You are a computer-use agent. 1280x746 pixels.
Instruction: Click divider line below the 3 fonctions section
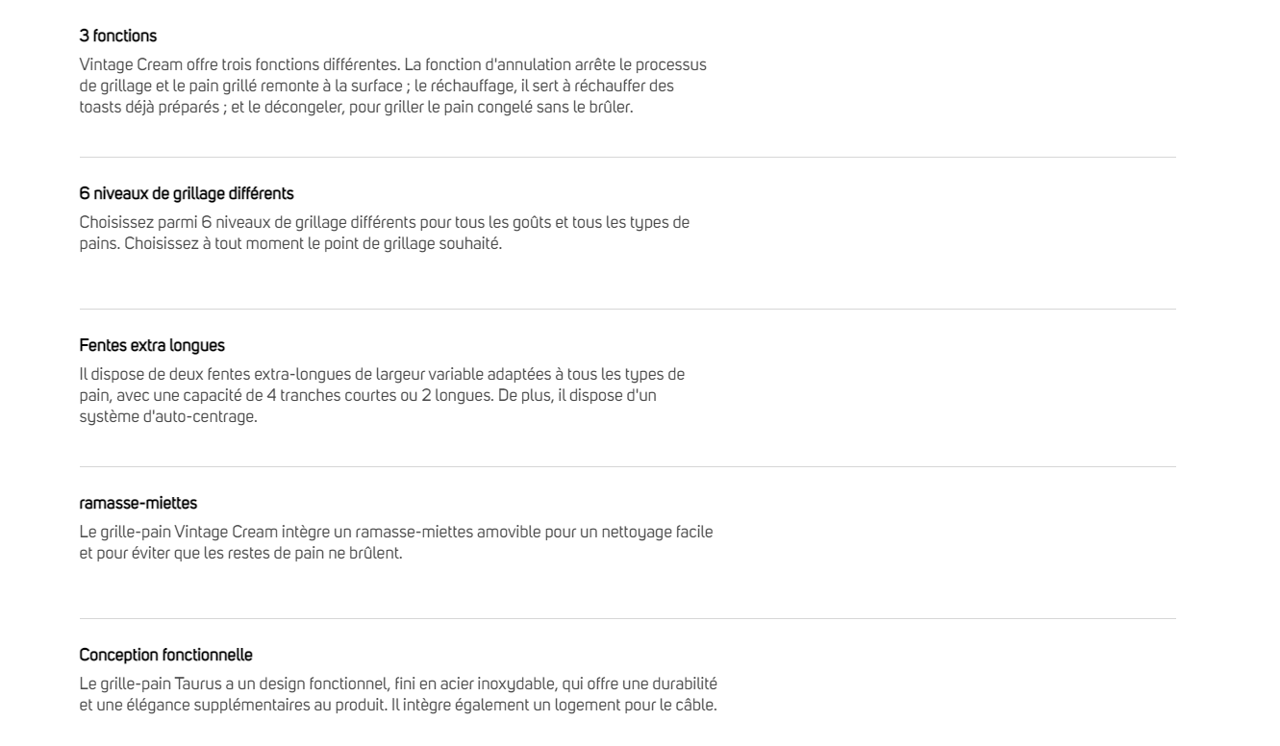coord(627,157)
